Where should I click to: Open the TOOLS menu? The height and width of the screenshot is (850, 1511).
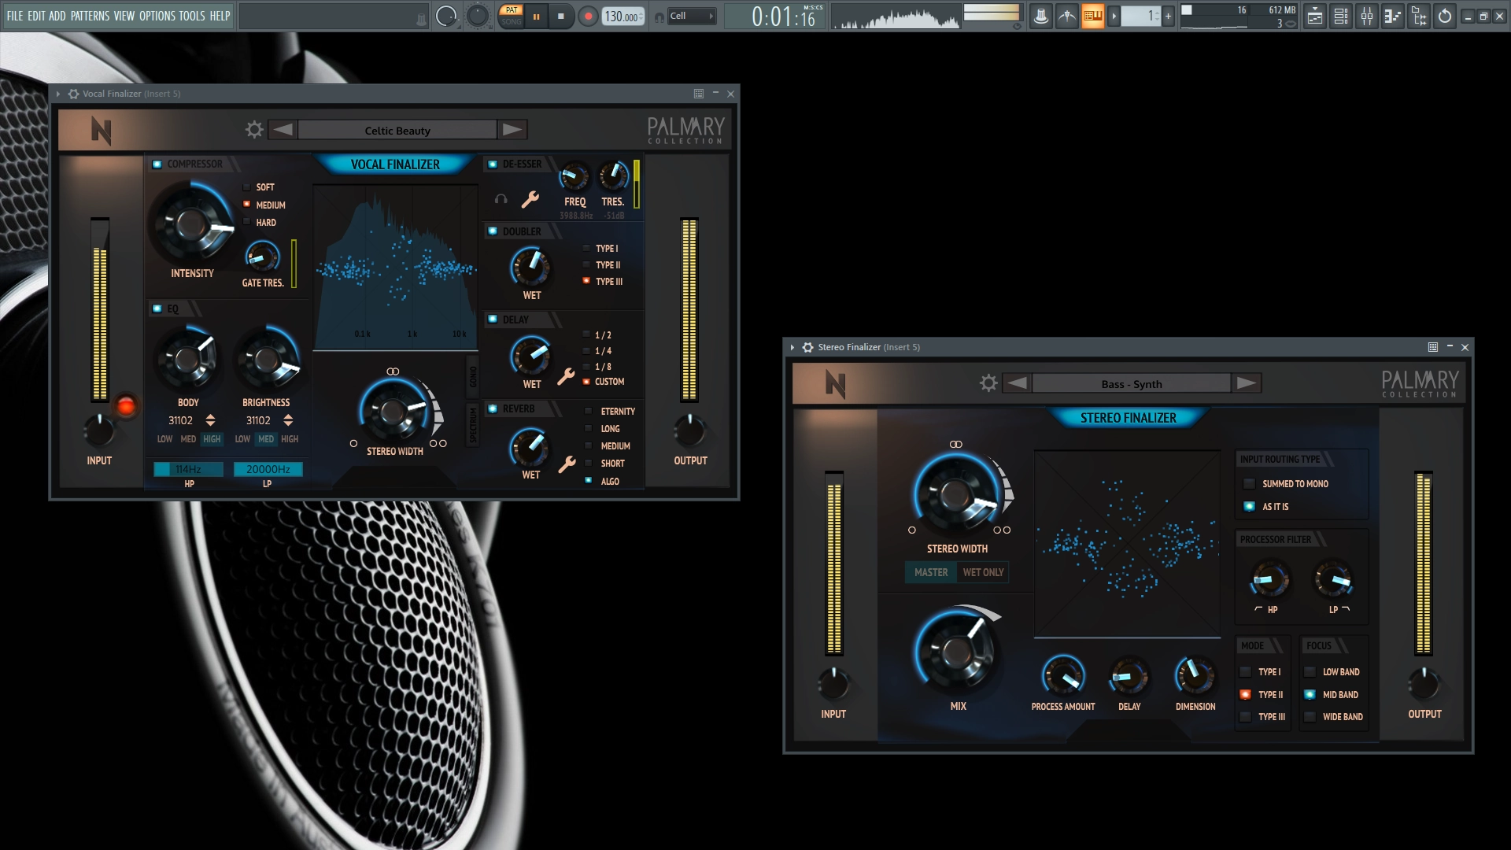[192, 16]
